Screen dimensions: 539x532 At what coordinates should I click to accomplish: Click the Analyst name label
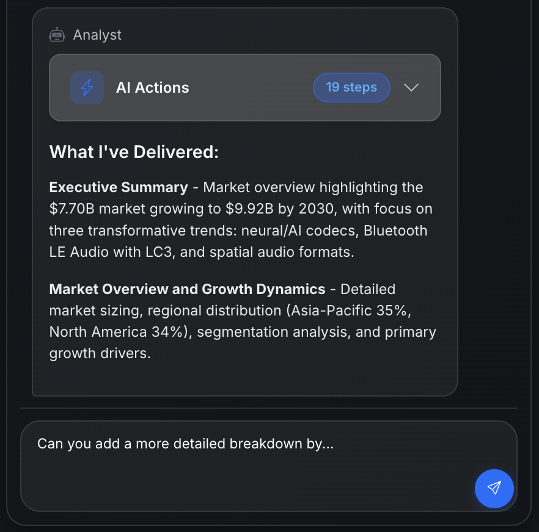pyautogui.click(x=97, y=35)
